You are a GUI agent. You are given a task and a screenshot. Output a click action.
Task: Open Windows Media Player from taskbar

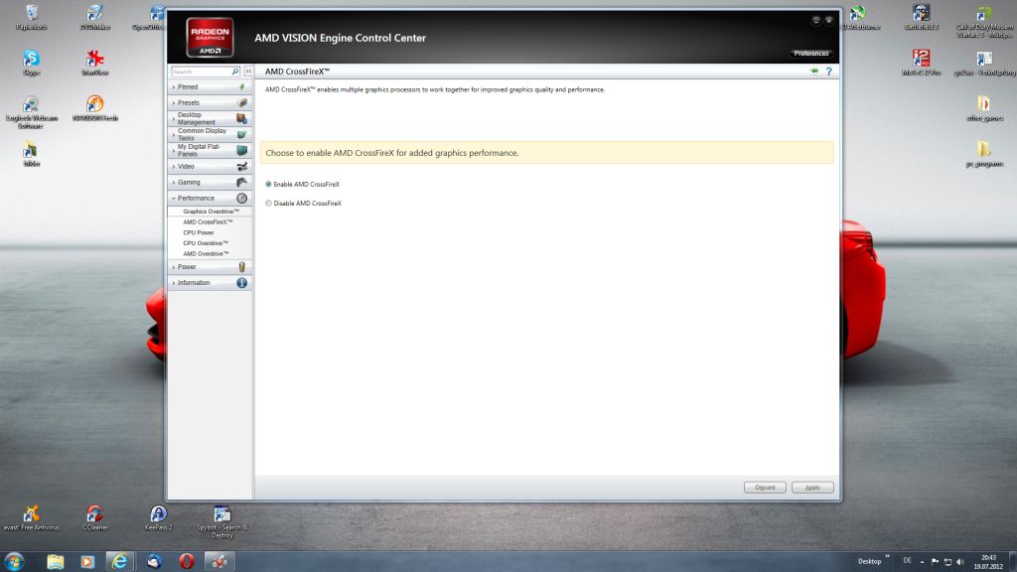(x=87, y=561)
